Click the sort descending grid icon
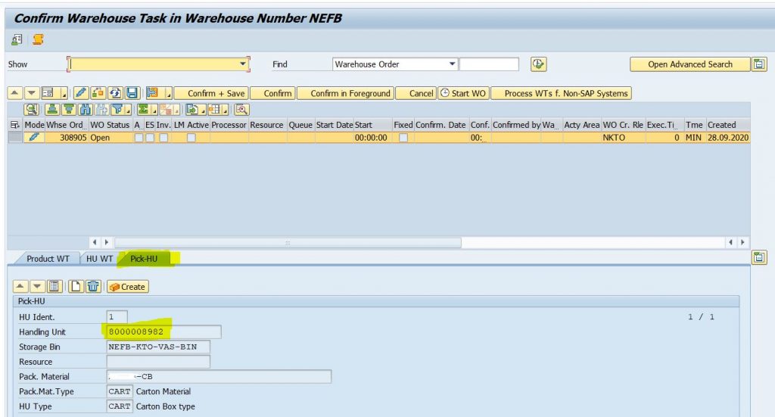This screenshot has height=417, width=775. tap(69, 110)
